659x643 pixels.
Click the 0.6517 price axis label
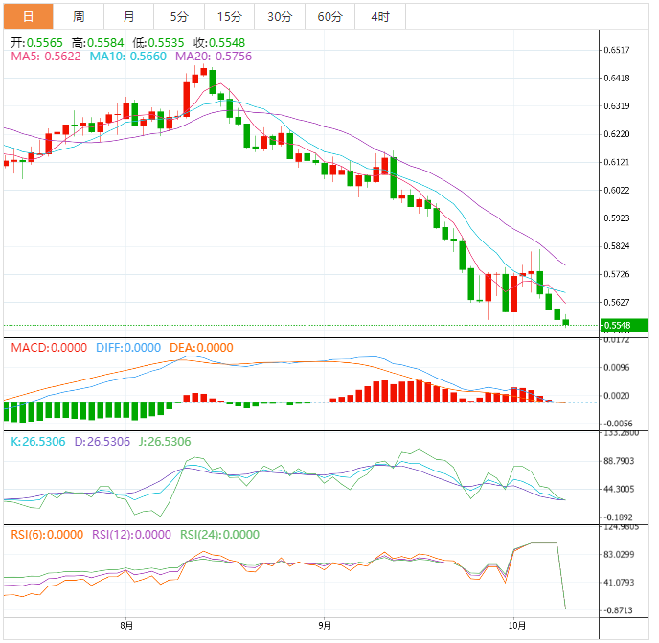(x=617, y=50)
